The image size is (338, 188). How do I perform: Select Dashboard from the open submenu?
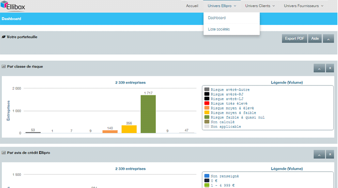[217, 18]
